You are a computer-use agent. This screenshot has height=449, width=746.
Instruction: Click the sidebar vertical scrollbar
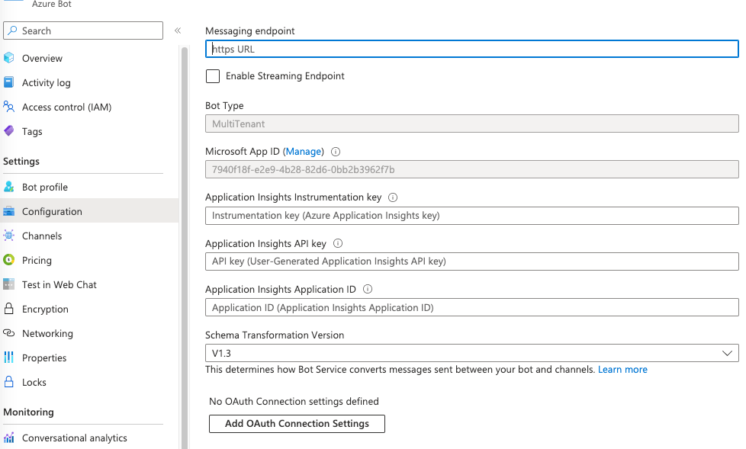pos(184,229)
